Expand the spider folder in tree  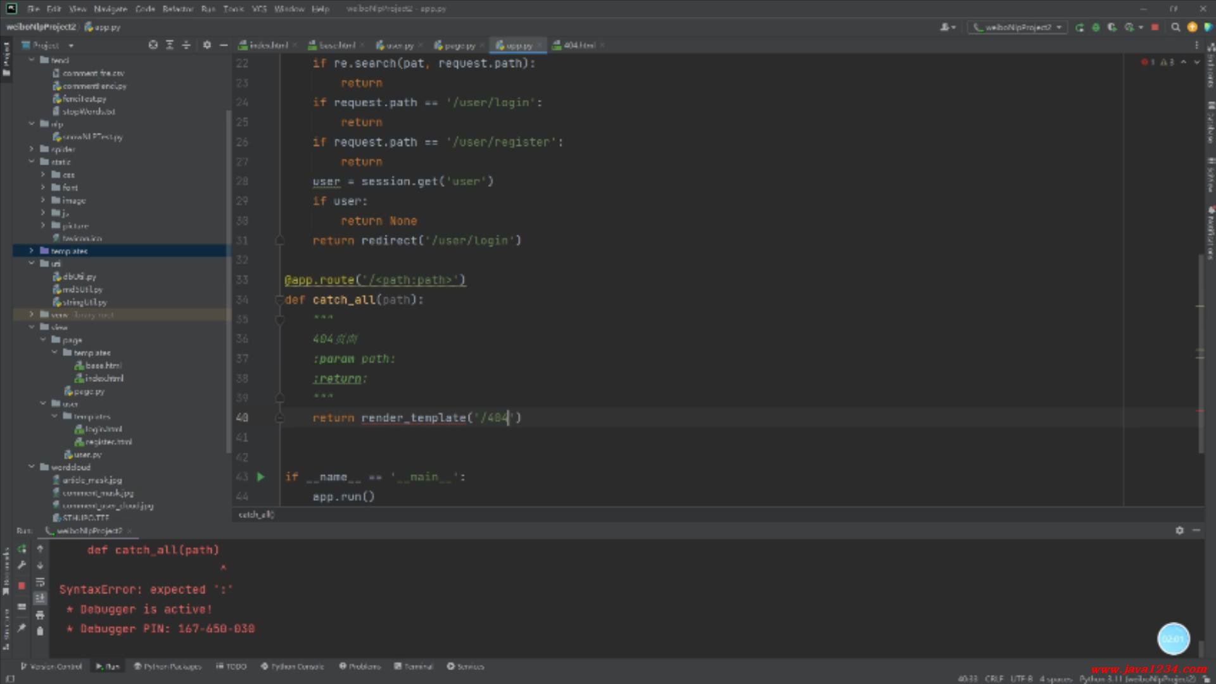point(32,149)
